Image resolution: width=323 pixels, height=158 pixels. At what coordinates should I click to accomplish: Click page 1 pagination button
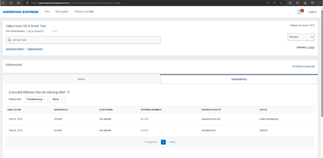163,142
